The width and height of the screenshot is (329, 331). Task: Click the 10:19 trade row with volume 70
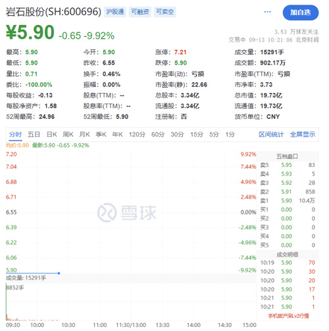pyautogui.click(x=288, y=262)
